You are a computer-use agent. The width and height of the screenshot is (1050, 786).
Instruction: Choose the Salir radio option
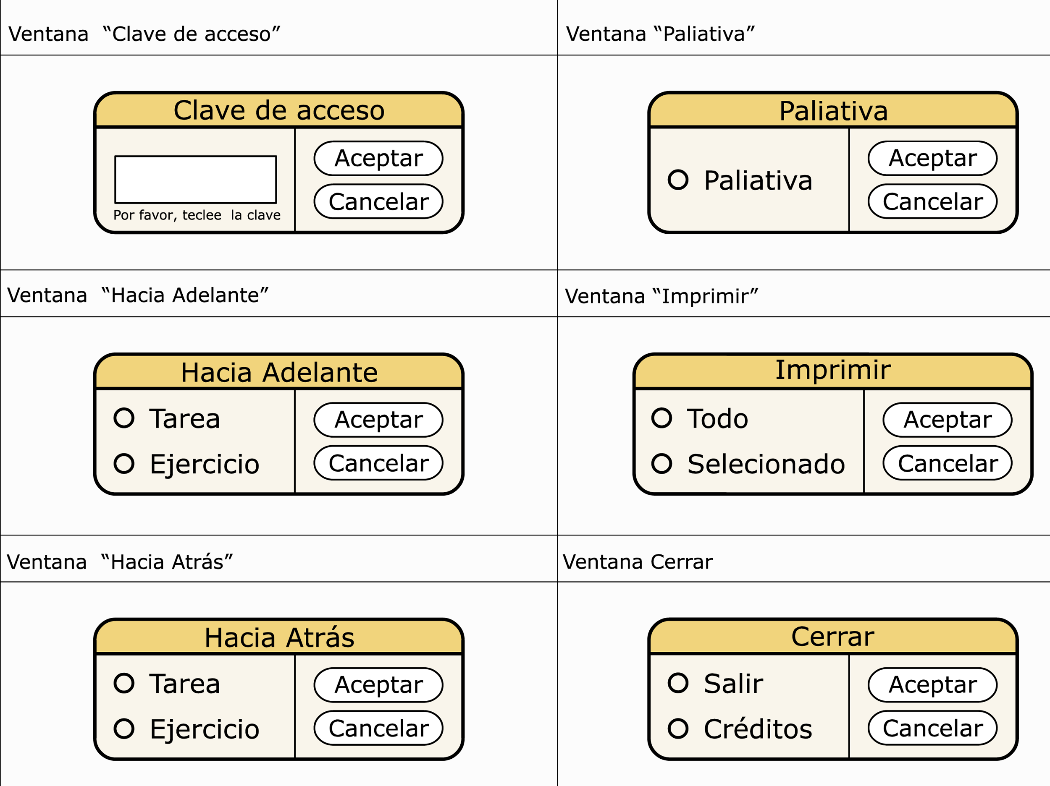click(678, 683)
